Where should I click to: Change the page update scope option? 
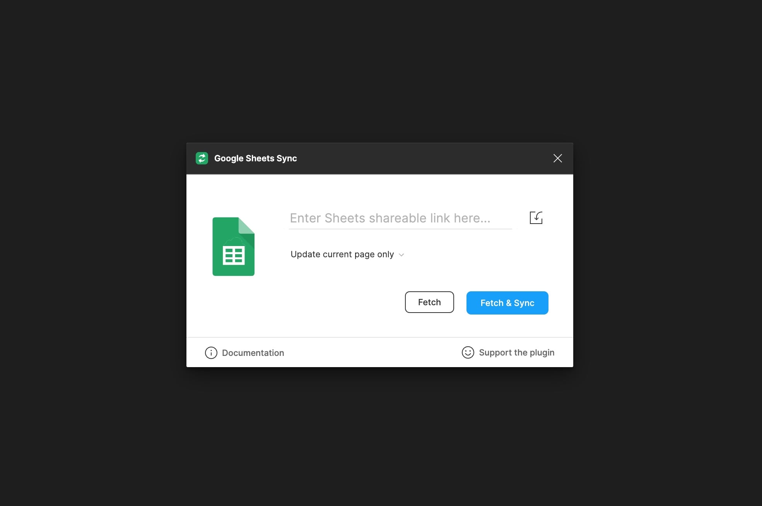coord(347,254)
